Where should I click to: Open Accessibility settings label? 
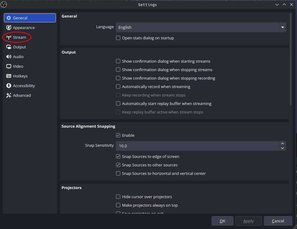pos(24,86)
